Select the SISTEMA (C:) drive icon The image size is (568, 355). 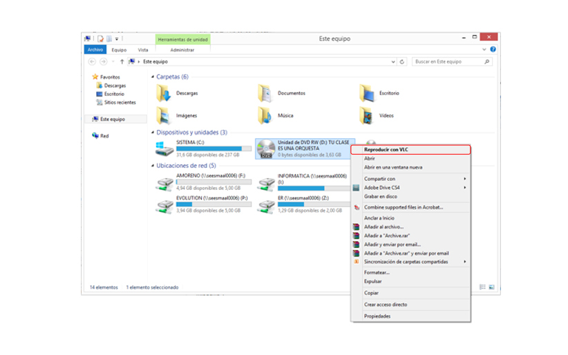click(164, 148)
